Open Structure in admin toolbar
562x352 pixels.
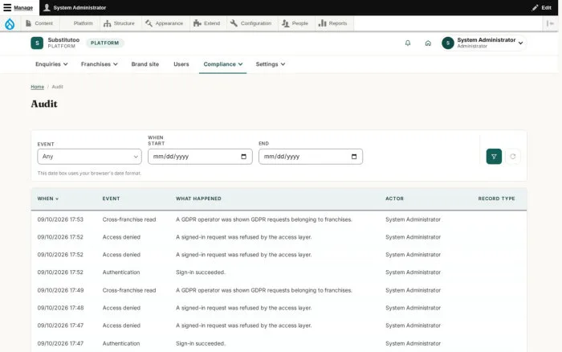click(x=119, y=23)
